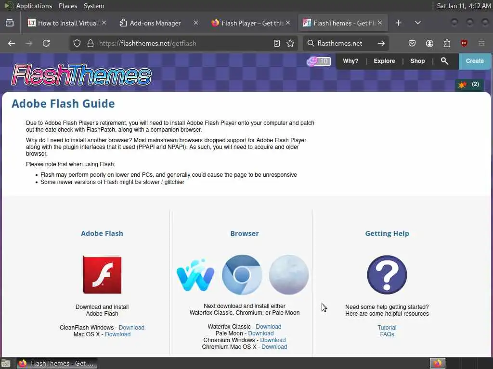List all tabs with the chevron
The height and width of the screenshot is (369, 493).
tap(417, 23)
